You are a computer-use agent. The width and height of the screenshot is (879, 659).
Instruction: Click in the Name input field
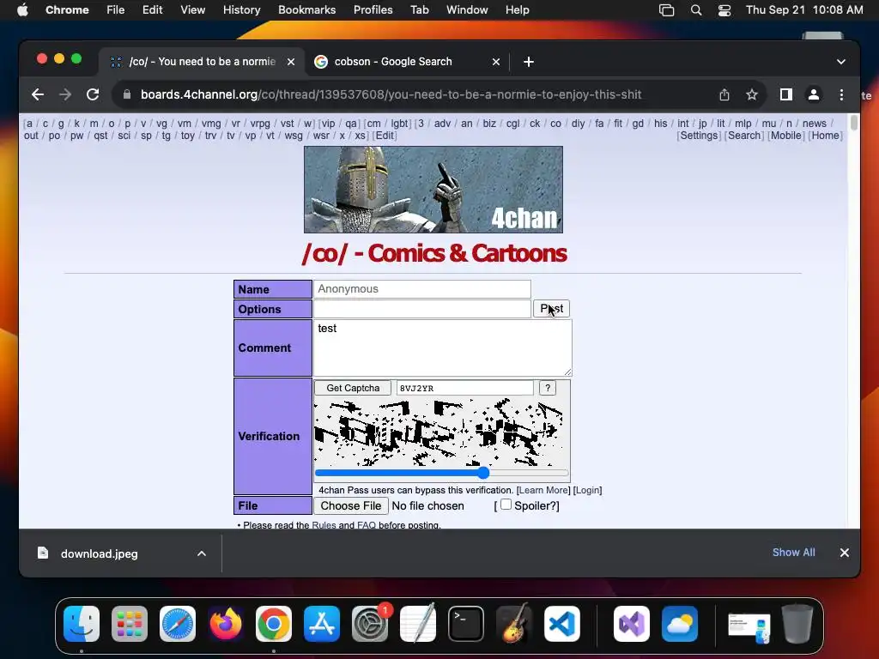click(x=422, y=289)
